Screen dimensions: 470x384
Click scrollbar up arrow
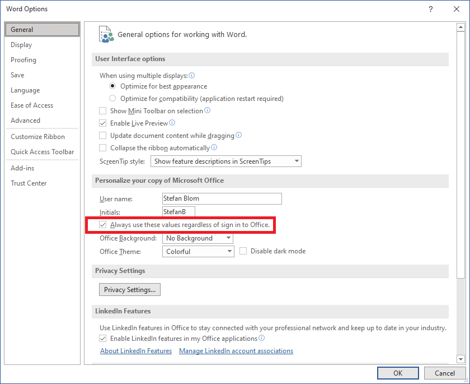pos(460,27)
